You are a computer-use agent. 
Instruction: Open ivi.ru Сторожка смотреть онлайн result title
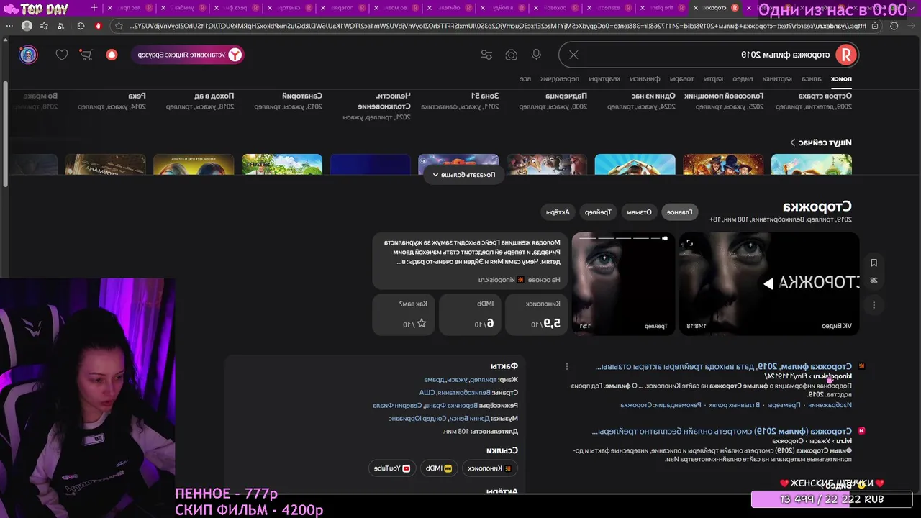722,431
